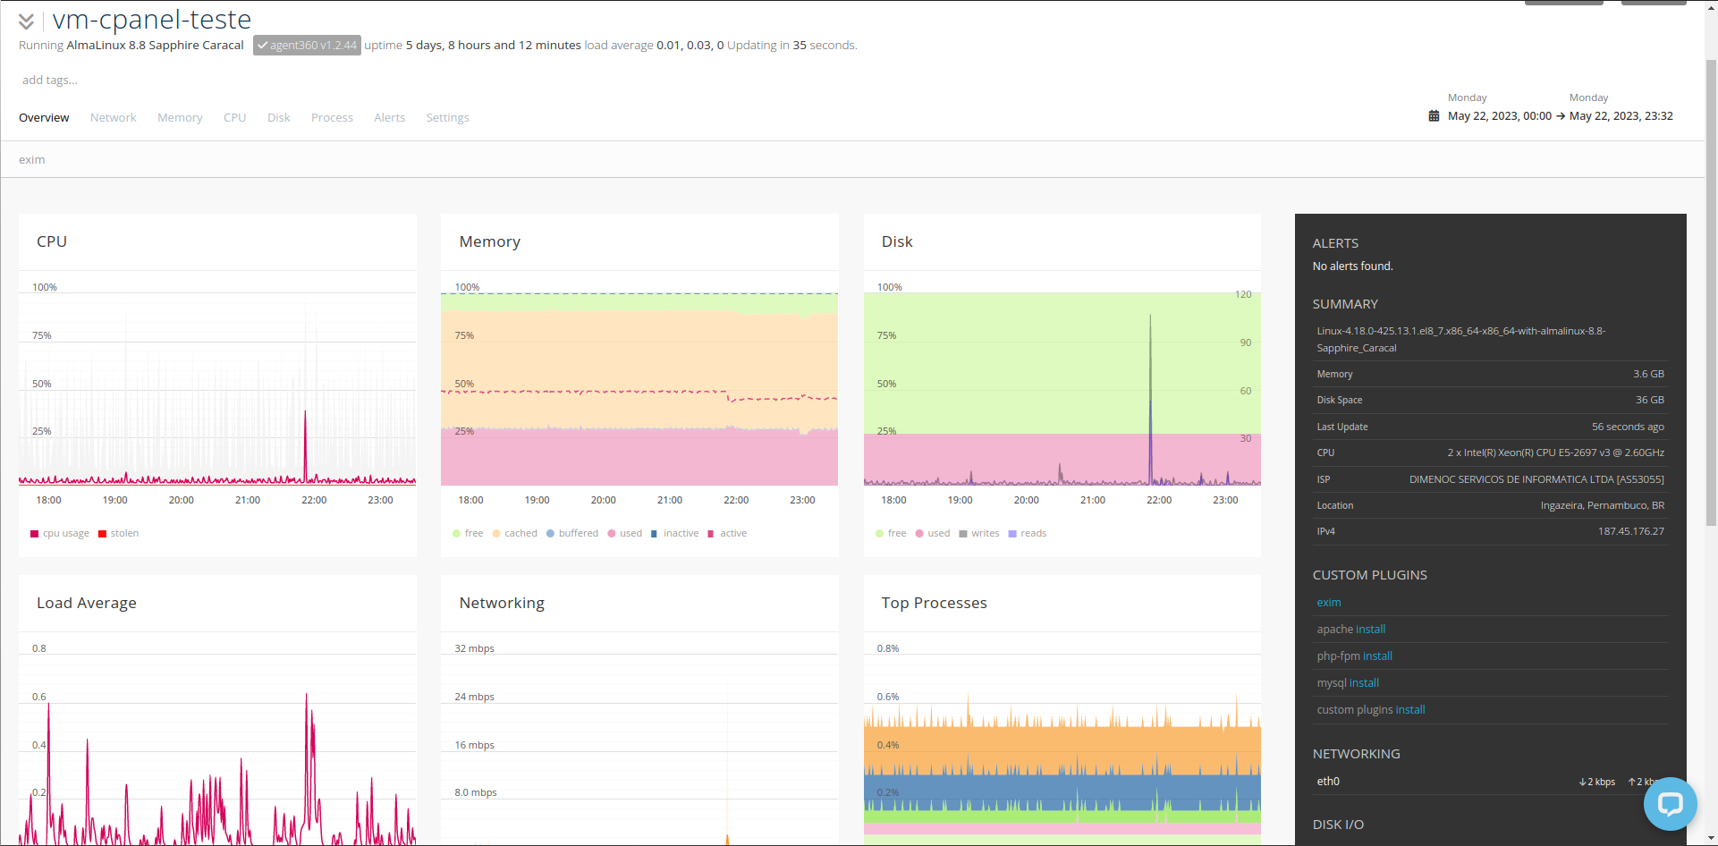1718x846 pixels.
Task: Click the Location Ingazeira, Pernambuco, BR
Action: (1602, 506)
